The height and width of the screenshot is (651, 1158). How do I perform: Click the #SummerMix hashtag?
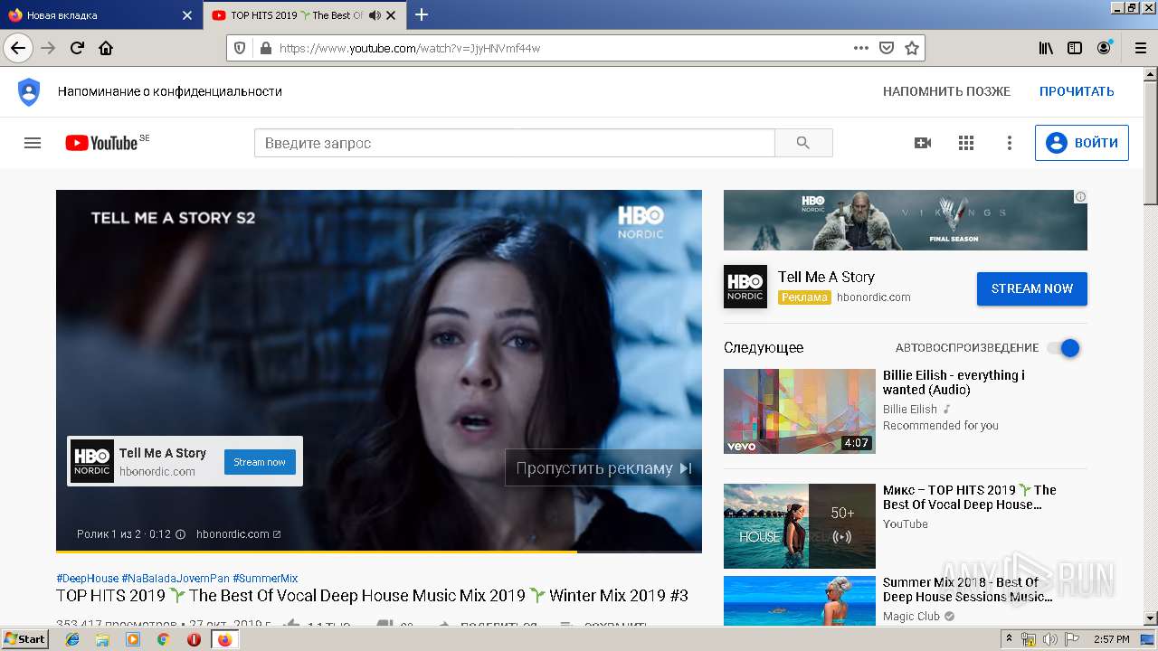point(265,578)
